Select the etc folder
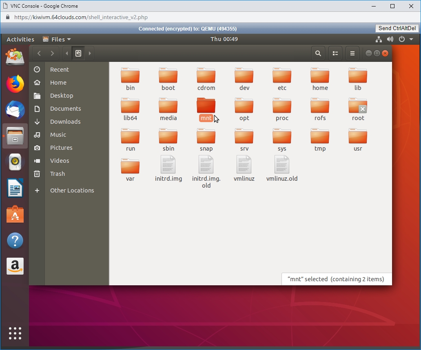 [x=282, y=79]
